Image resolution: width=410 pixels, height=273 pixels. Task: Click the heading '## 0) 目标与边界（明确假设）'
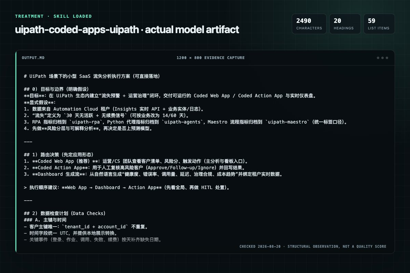pyautogui.click(x=56, y=90)
